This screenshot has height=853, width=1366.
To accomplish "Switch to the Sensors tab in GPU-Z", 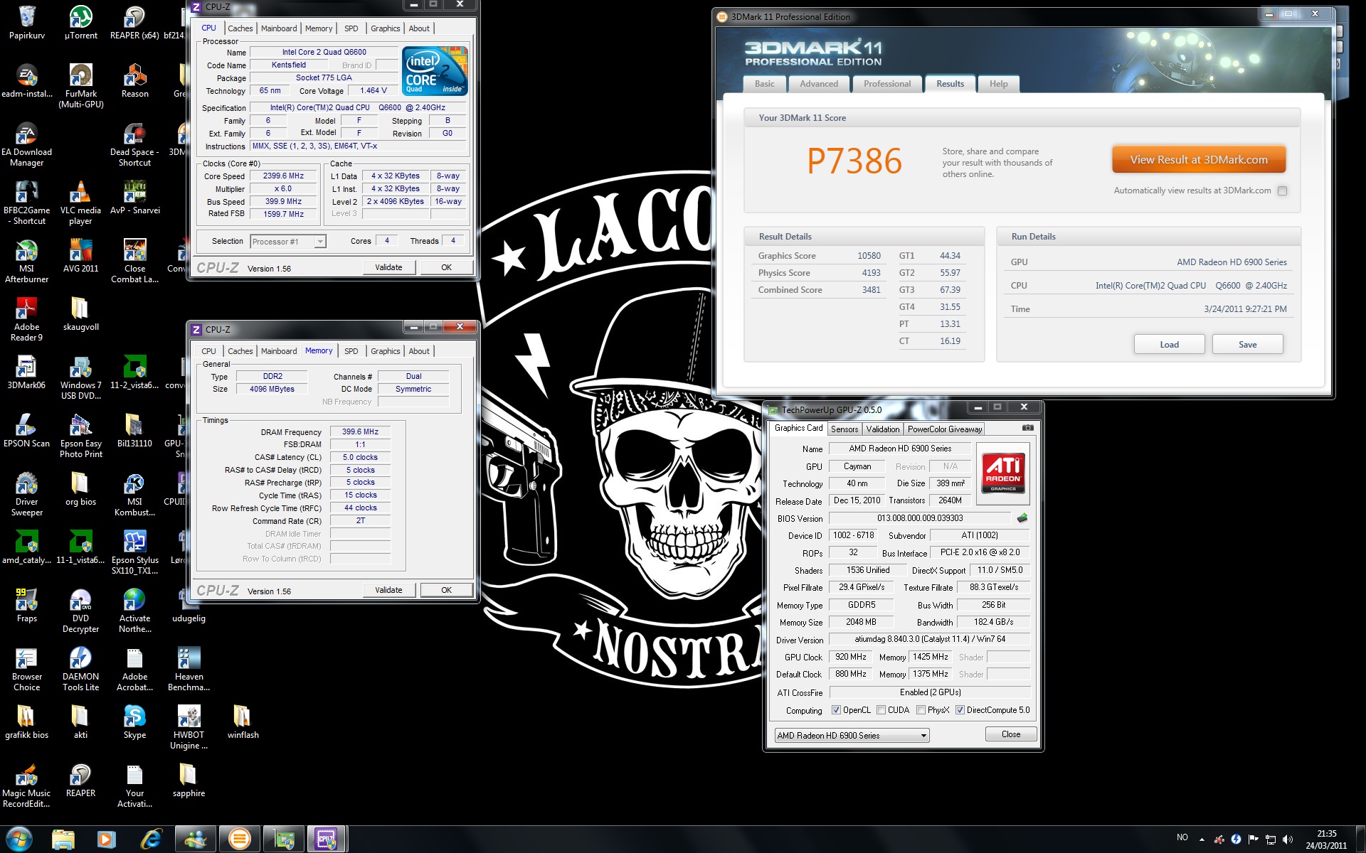I will [845, 429].
